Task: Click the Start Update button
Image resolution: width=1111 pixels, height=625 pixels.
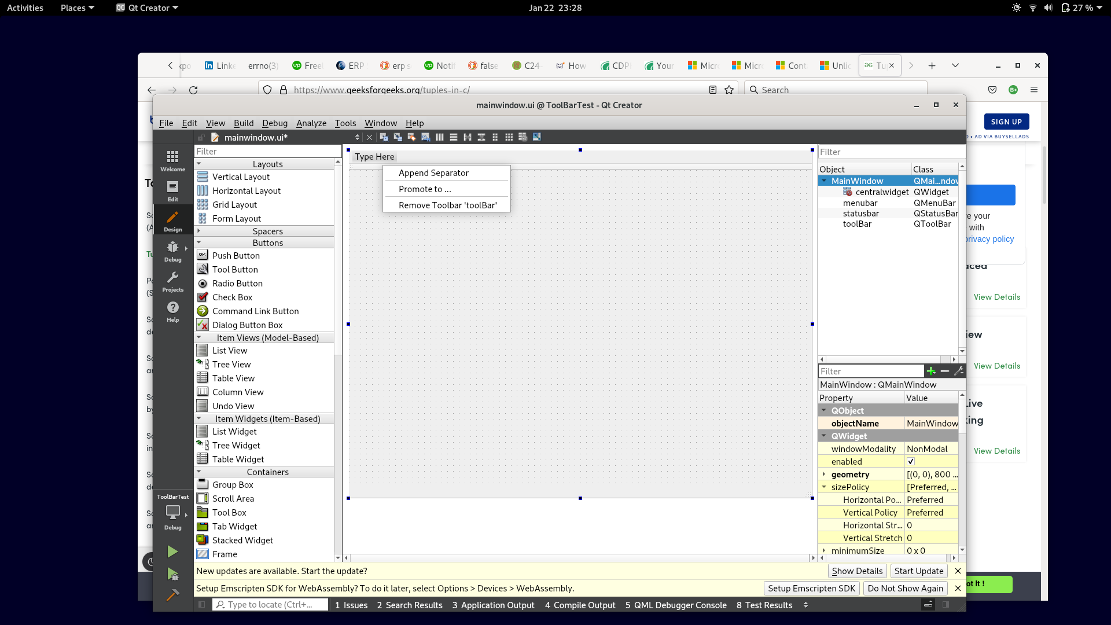Action: (x=919, y=571)
